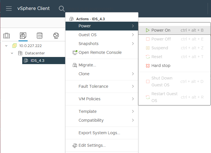Select Template menu entry

(102, 111)
